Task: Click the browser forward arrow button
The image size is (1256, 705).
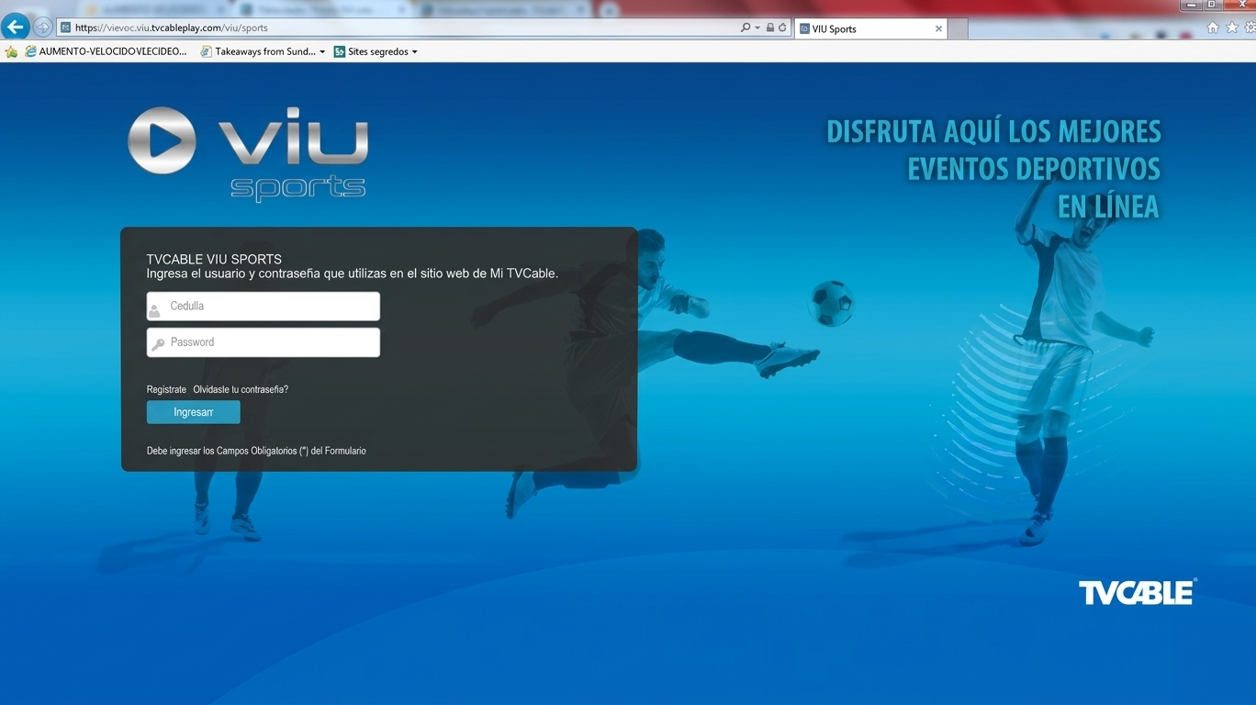Action: (42, 28)
